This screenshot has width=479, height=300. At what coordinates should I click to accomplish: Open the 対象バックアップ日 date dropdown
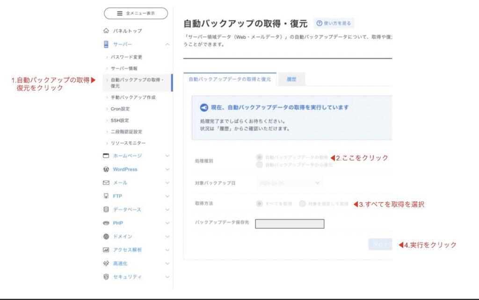[289, 183]
